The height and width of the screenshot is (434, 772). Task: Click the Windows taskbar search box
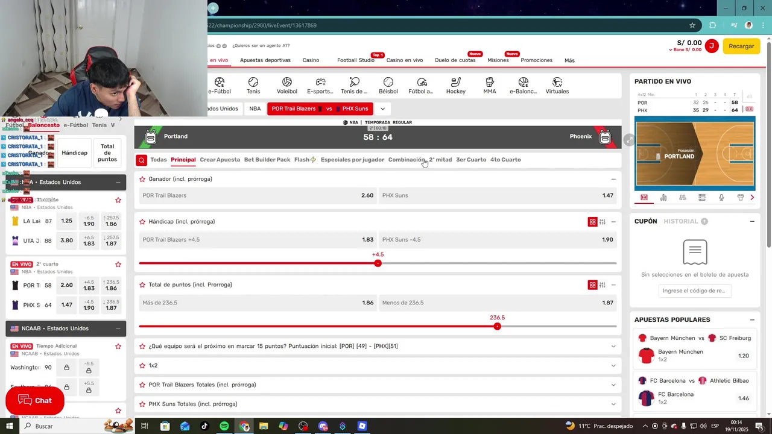62,426
